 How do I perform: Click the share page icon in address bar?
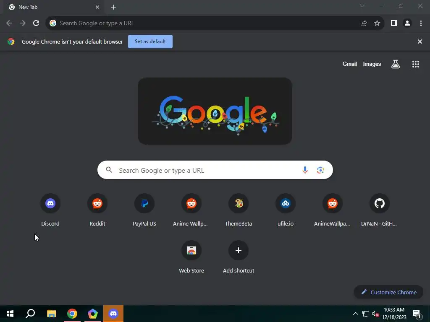364,23
